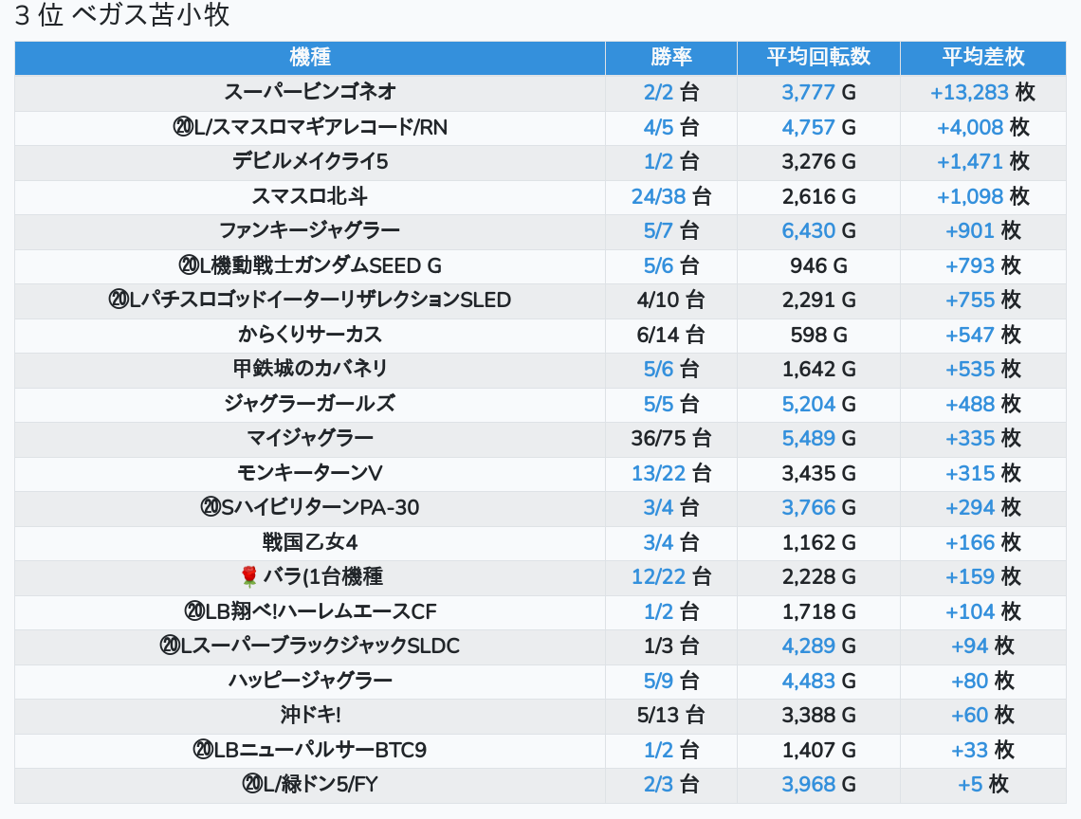Screen dimensions: 1081x819
Task: Select the +33 枚 average difference value
Action: pyautogui.click(x=982, y=750)
